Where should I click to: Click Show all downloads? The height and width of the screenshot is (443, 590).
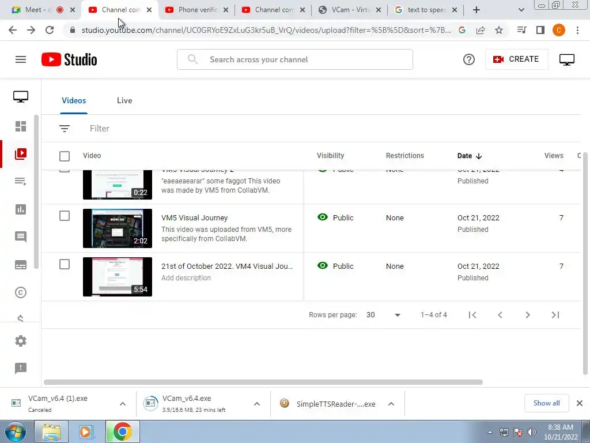tap(546, 403)
